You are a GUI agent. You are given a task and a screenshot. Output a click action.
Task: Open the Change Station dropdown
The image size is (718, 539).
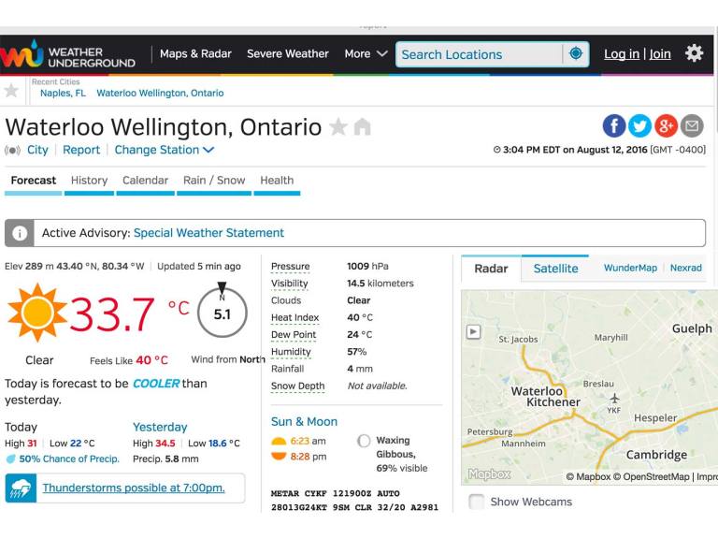click(164, 150)
